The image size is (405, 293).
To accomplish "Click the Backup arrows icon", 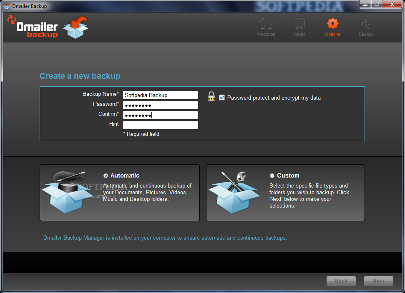I will point(366,24).
